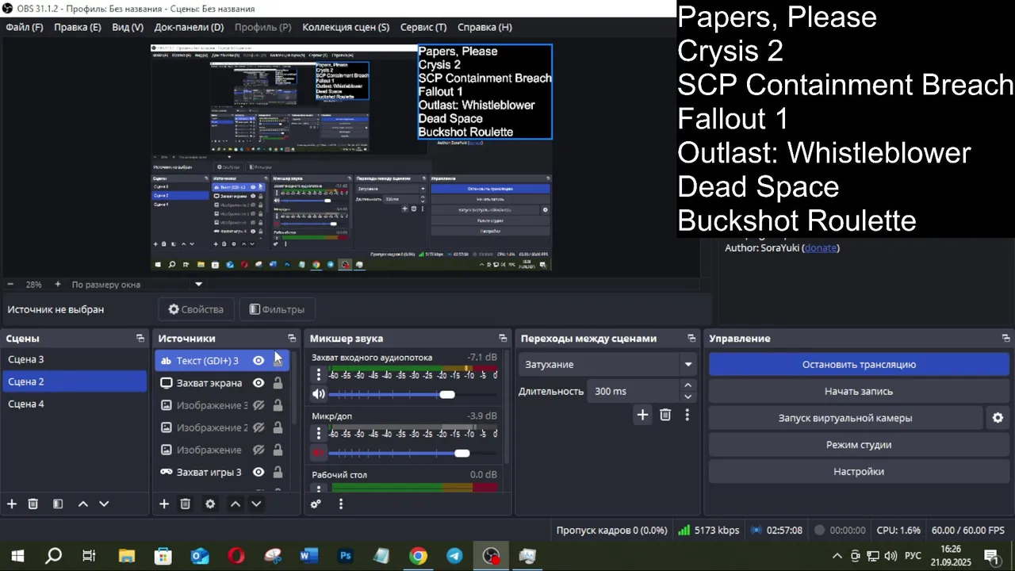
Task: Select Сцена 4 in the scenes list
Action: (74, 404)
